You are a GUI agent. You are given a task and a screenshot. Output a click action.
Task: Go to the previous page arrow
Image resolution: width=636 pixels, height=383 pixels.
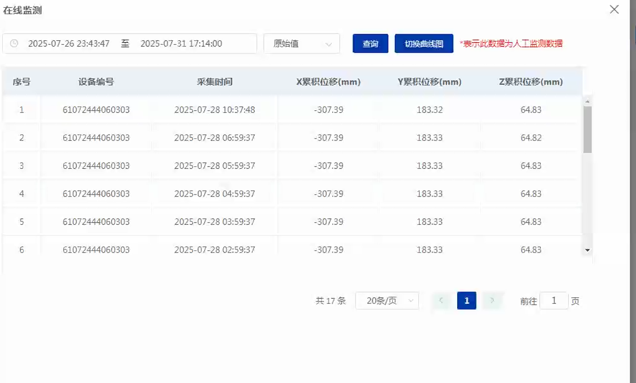(x=441, y=301)
